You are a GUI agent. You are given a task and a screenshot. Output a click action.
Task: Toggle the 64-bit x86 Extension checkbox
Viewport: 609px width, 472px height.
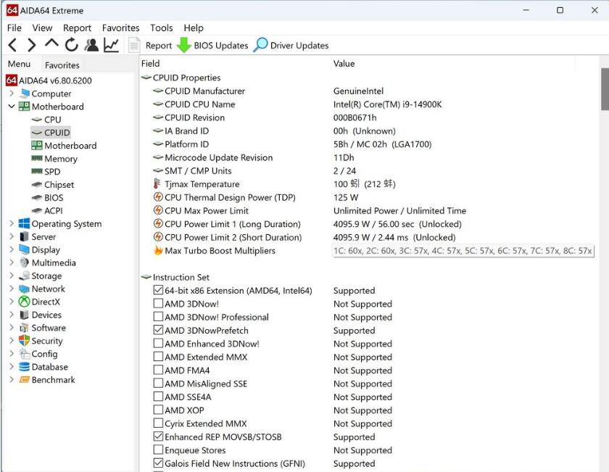pyautogui.click(x=158, y=290)
